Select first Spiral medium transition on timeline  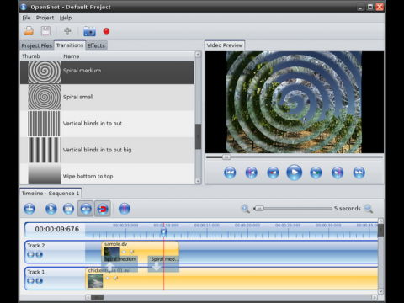120,264
